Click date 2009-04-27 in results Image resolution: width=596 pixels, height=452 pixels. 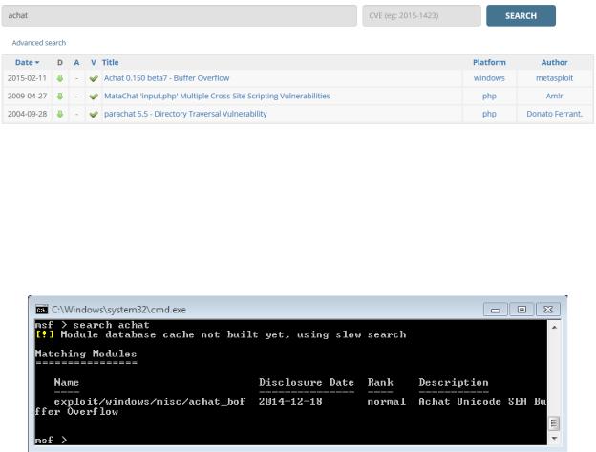click(27, 96)
